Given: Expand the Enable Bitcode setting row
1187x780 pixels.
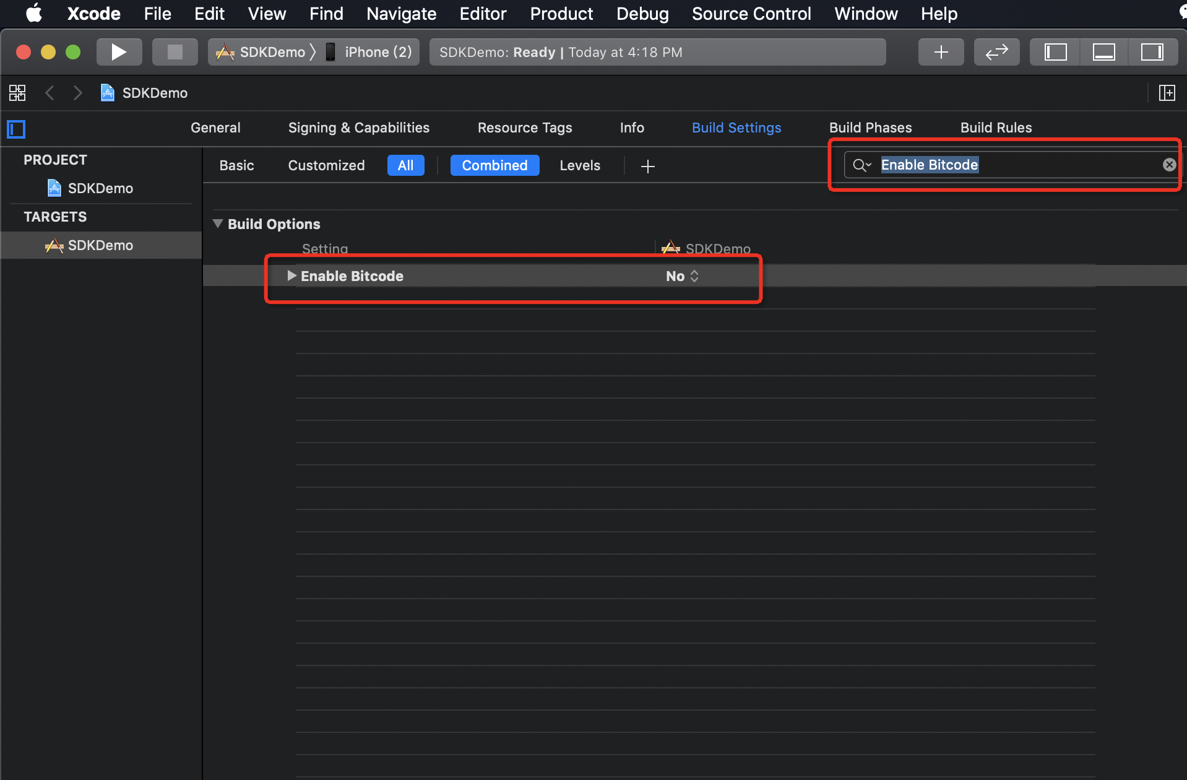Looking at the screenshot, I should click(291, 275).
